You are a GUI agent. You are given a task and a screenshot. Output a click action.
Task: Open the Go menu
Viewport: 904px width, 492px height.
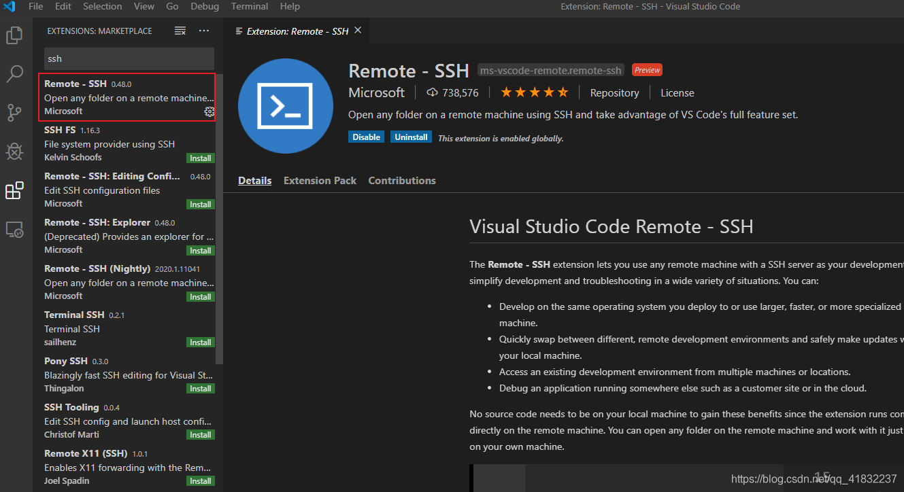(x=173, y=6)
